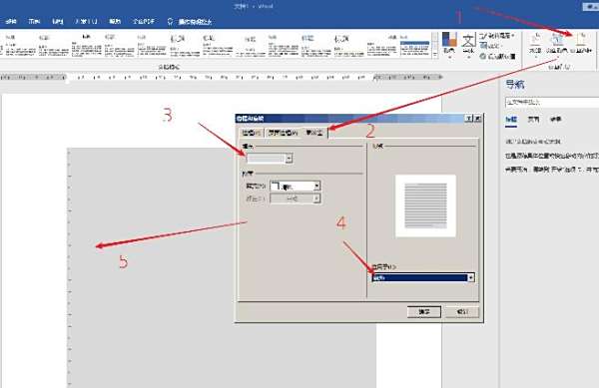Open the Apply to dropdown arrow
This screenshot has height=388, width=599.
[470, 277]
